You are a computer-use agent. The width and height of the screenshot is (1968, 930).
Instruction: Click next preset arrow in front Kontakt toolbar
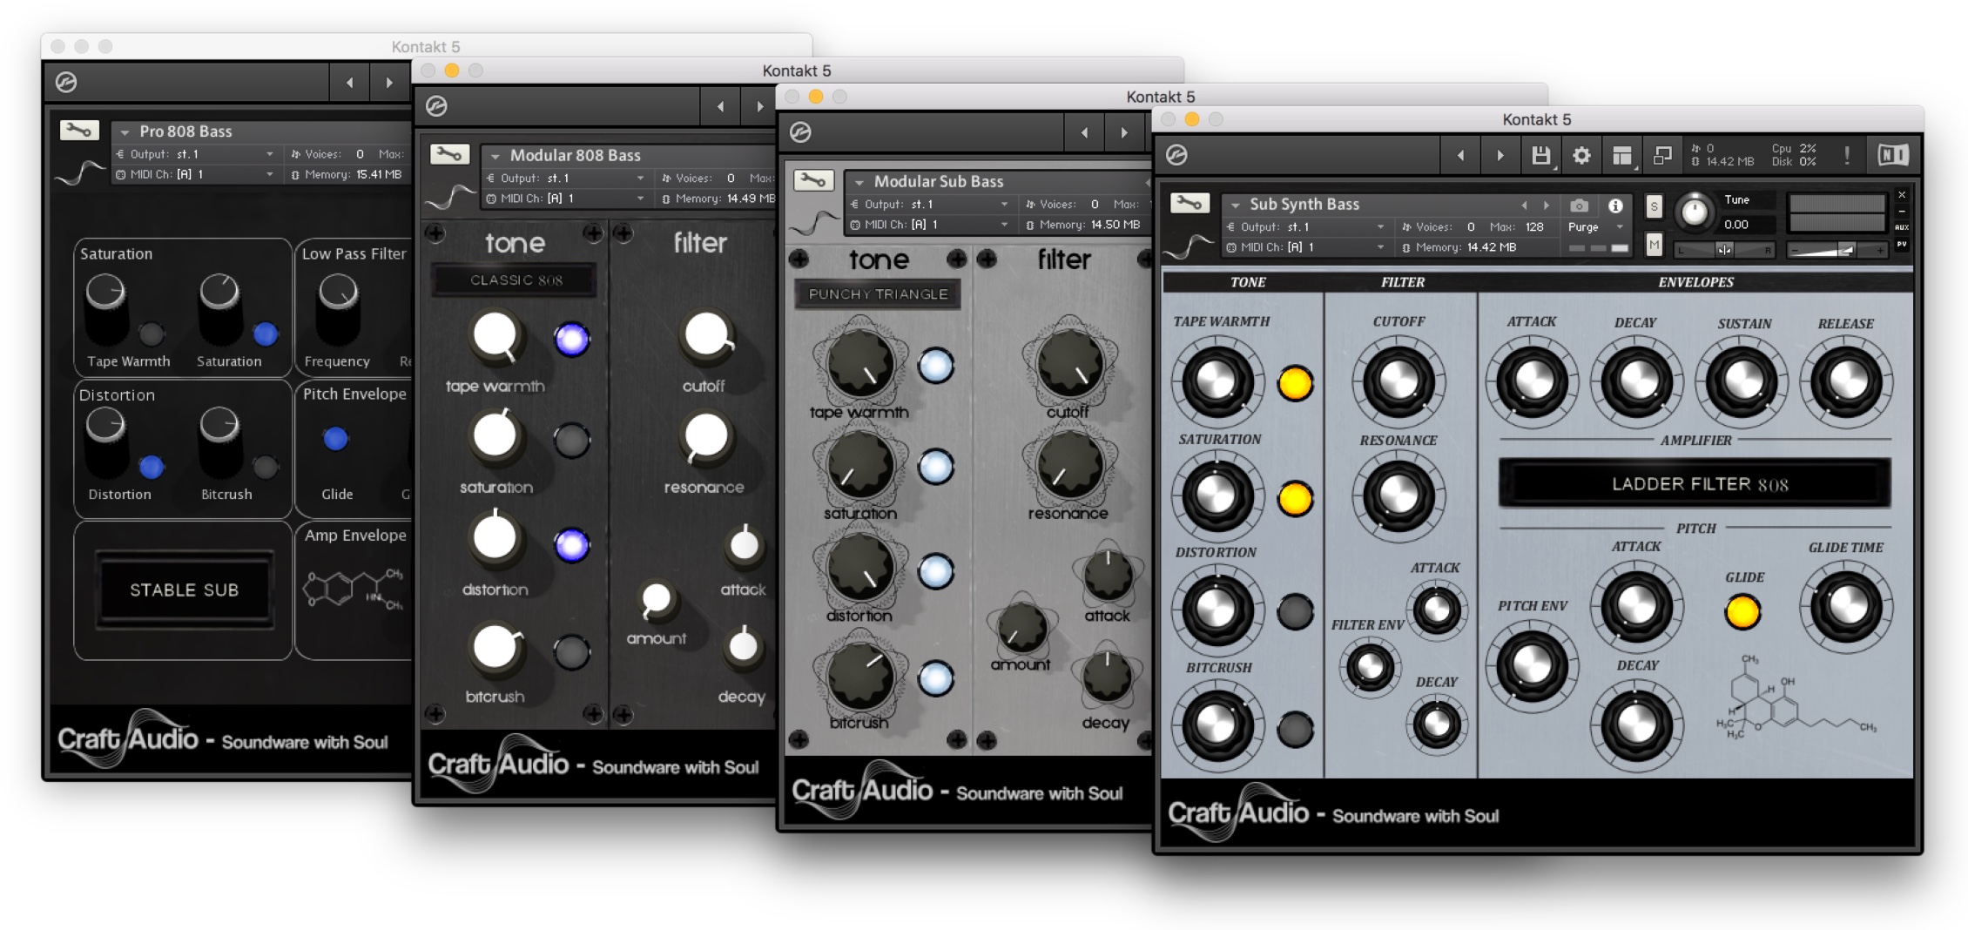pyautogui.click(x=1500, y=156)
